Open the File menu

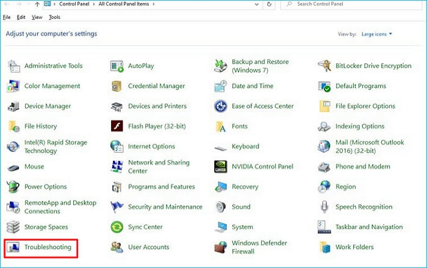coord(7,17)
